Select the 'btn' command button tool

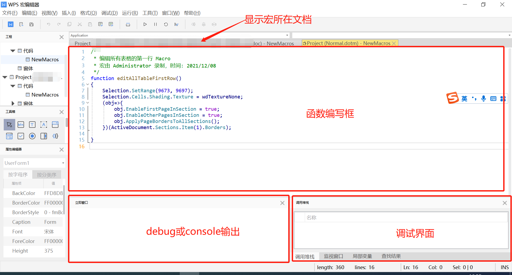pyautogui.click(x=21, y=125)
